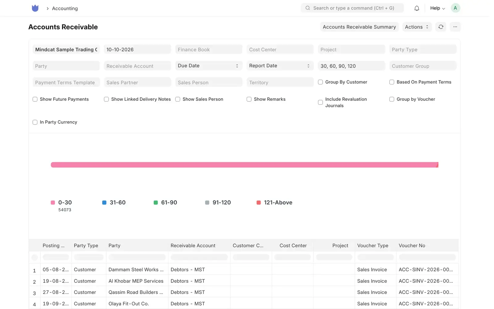
Task: Enable Include Revaluation Journals
Action: tap(320, 102)
